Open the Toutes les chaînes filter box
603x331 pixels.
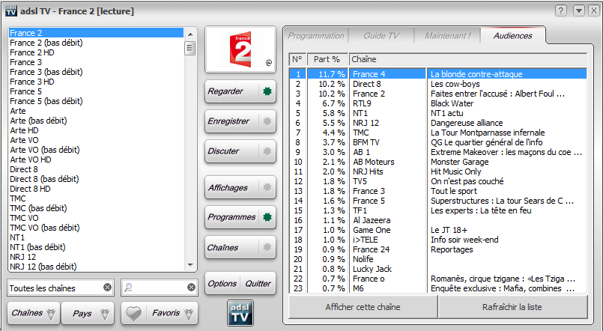pyautogui.click(x=61, y=288)
